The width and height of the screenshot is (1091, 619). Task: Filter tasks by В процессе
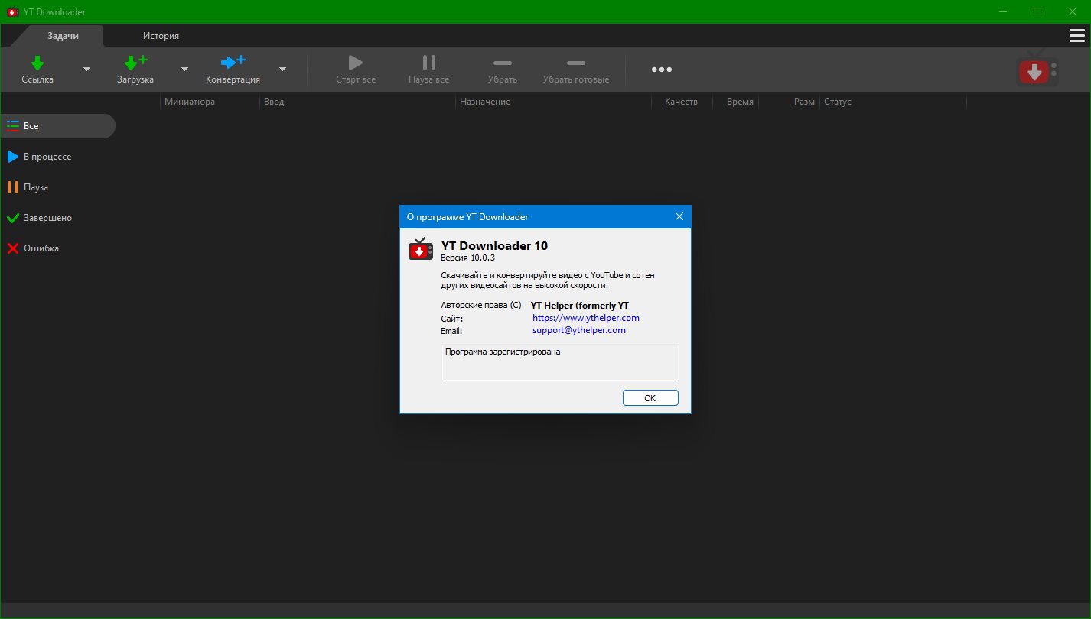coord(47,157)
